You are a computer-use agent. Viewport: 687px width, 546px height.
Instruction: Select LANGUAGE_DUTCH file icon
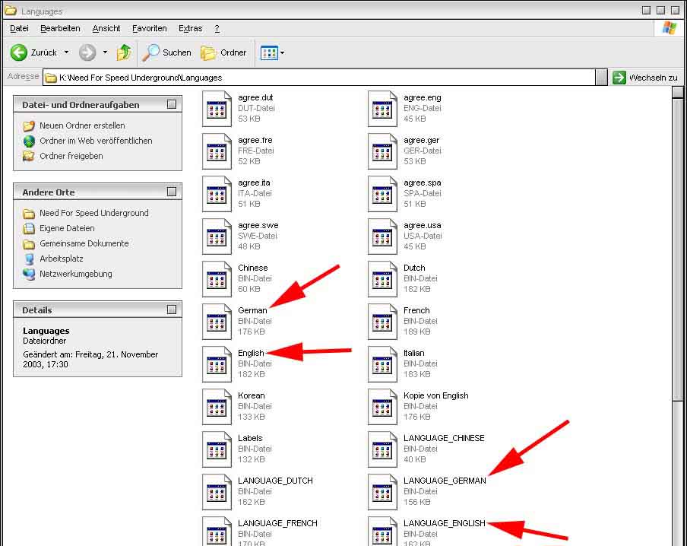pos(217,491)
